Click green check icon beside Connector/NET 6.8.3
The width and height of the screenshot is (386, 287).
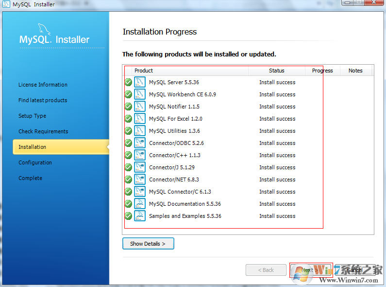128,179
